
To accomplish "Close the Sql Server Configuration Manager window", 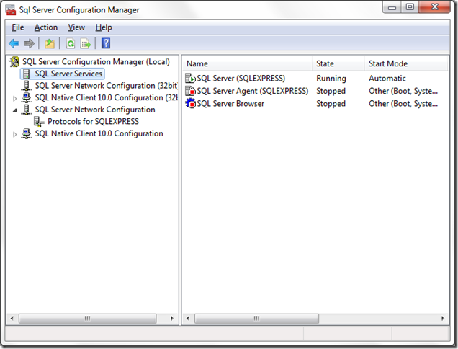I will pyautogui.click(x=435, y=7).
